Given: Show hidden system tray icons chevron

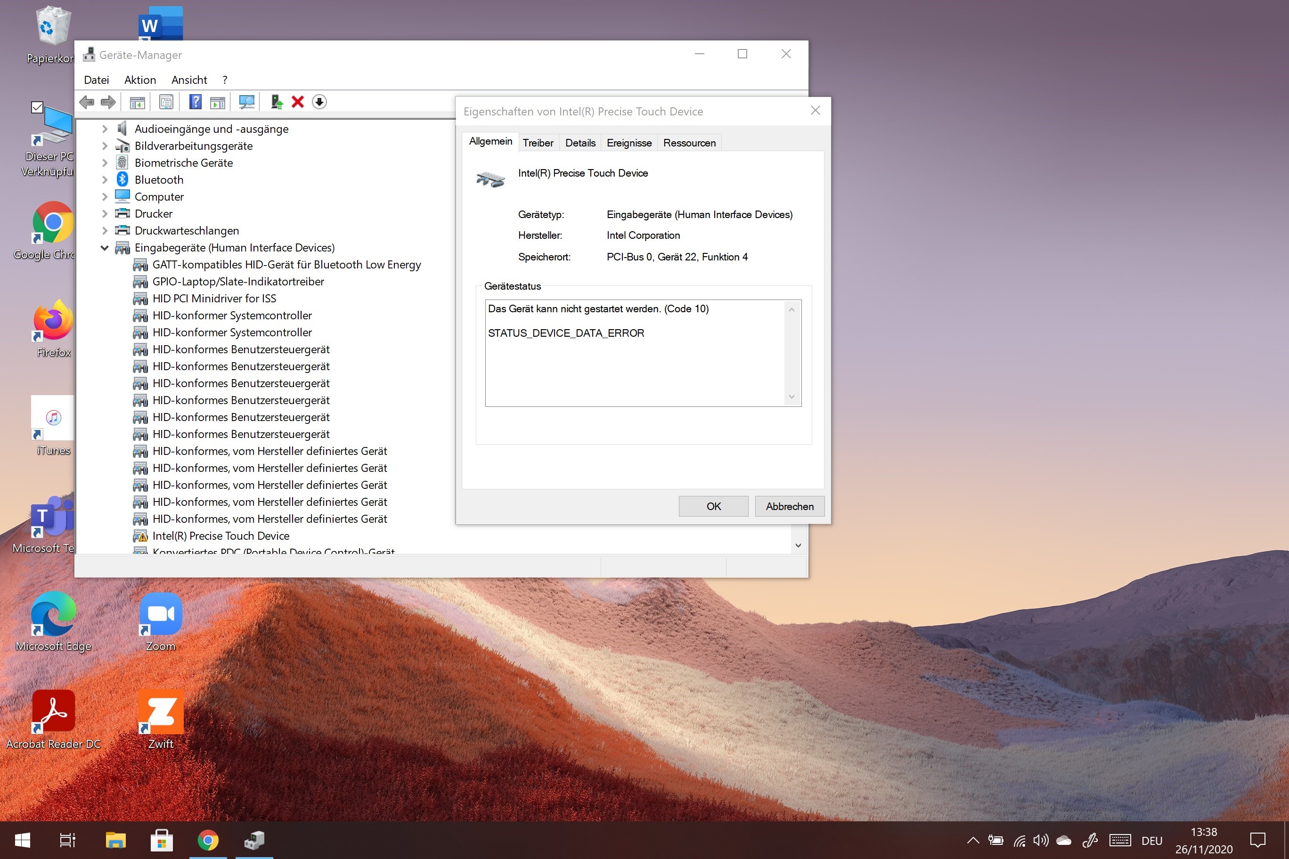Looking at the screenshot, I should 973,840.
